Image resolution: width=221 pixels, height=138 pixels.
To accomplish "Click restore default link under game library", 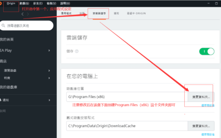I will click(207, 106).
